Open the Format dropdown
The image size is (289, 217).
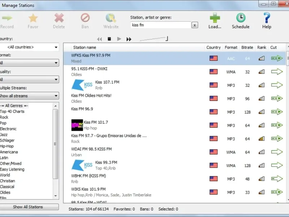(x=30, y=63)
